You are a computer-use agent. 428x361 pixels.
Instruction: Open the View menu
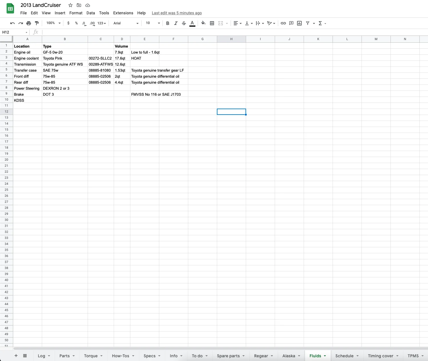(46, 13)
